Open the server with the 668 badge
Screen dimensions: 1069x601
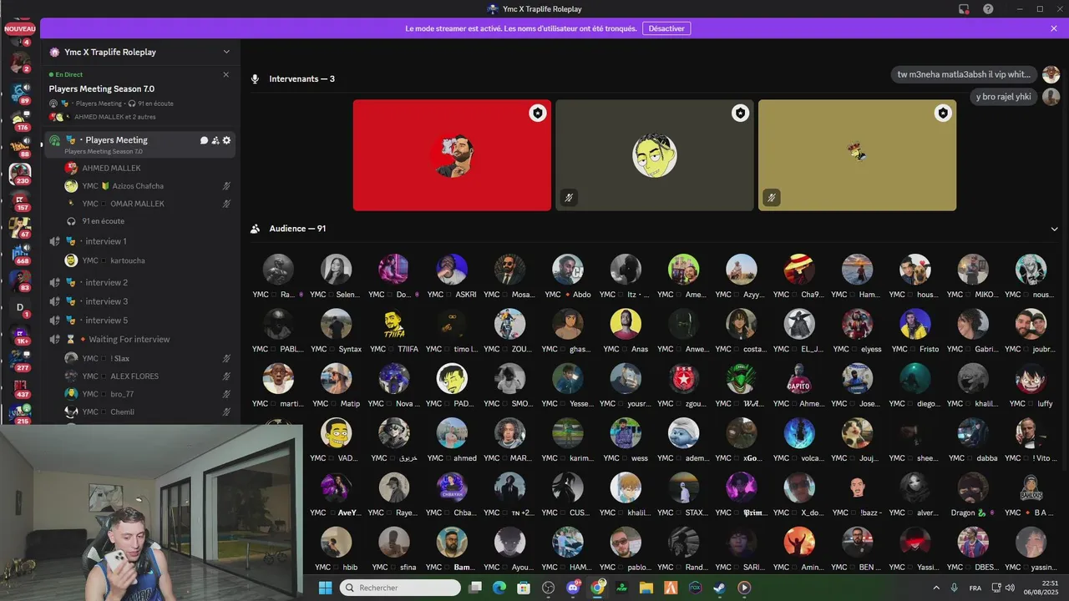[20, 254]
